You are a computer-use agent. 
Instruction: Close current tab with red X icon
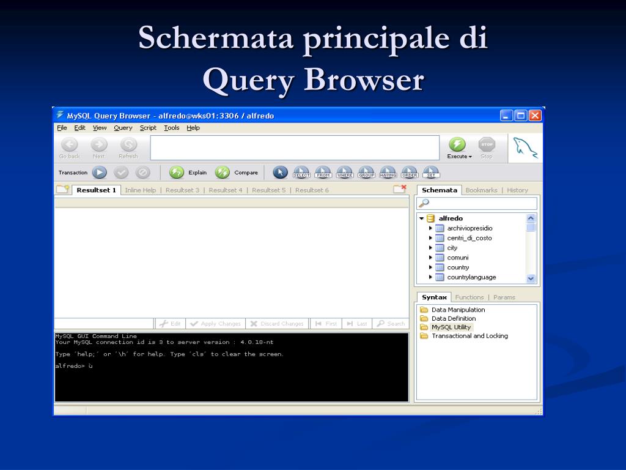click(x=400, y=188)
